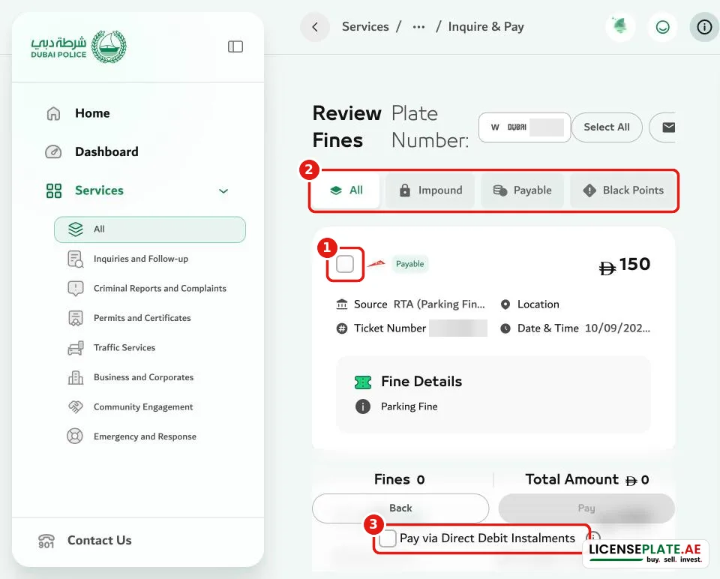Click the Services grid icon

tap(54, 190)
